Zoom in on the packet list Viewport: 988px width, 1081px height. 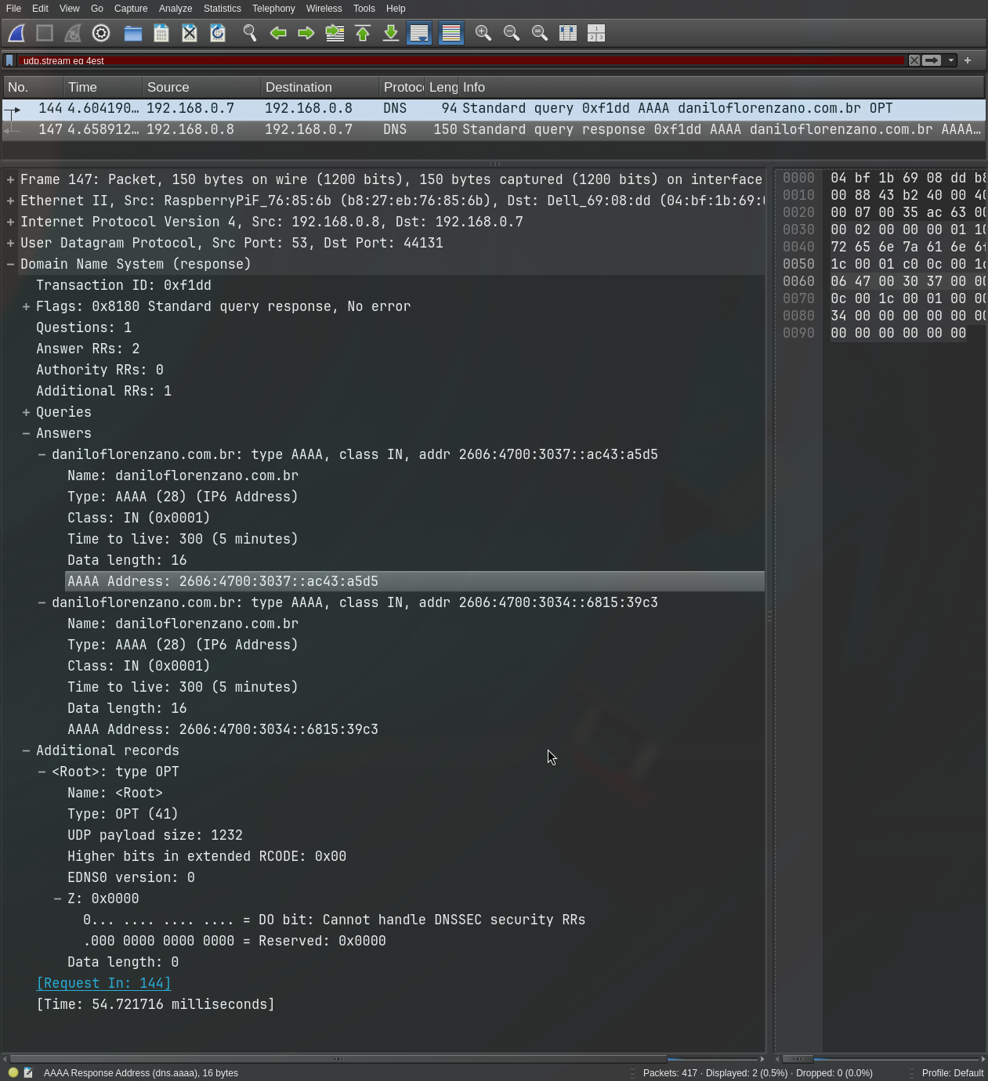tap(483, 33)
